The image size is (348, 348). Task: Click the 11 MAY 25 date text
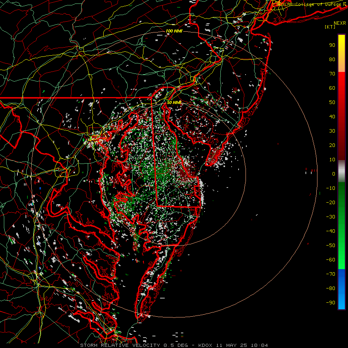232,345
